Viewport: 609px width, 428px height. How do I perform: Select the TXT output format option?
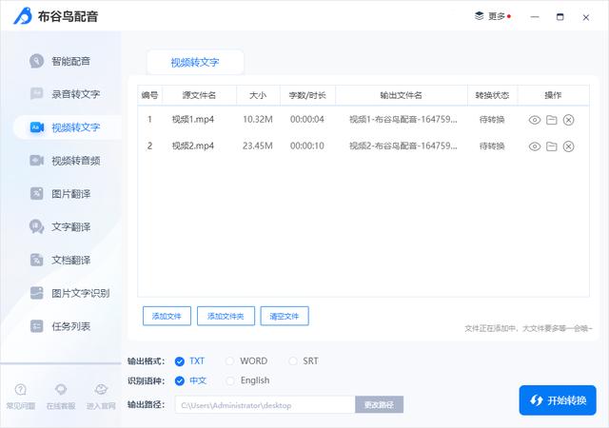[x=180, y=361]
